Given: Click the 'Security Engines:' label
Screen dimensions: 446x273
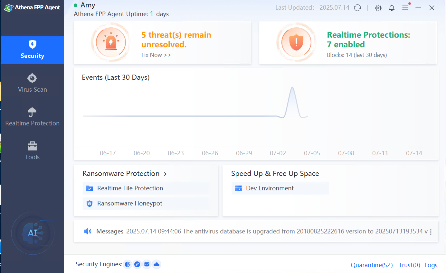Looking at the screenshot, I should [x=99, y=264].
